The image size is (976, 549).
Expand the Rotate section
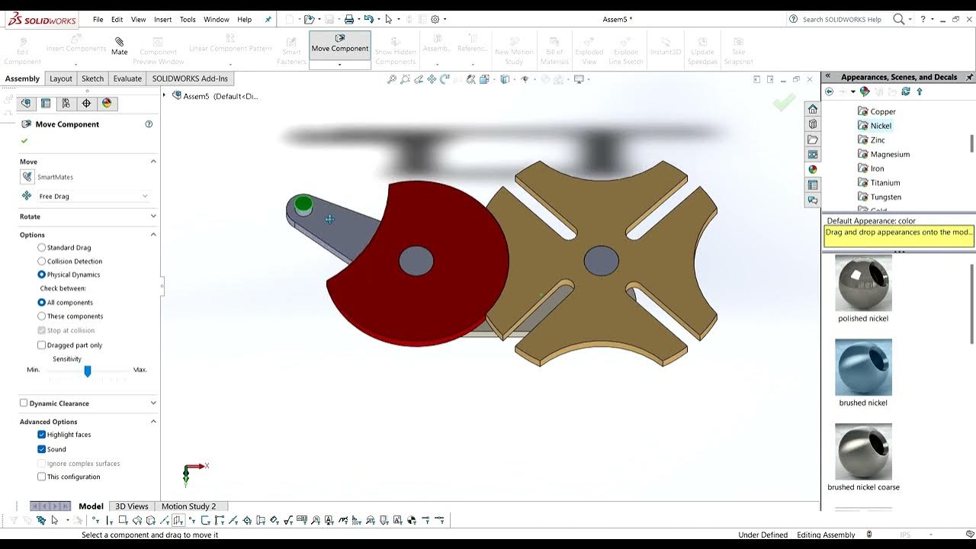tap(153, 217)
